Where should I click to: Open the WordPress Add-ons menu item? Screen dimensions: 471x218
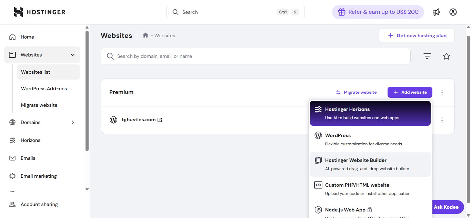point(44,89)
